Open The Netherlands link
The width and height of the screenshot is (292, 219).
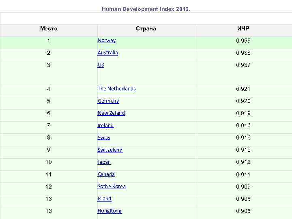tap(117, 89)
